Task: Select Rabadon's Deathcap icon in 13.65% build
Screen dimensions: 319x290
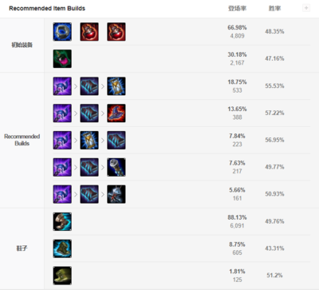Action: [116, 113]
